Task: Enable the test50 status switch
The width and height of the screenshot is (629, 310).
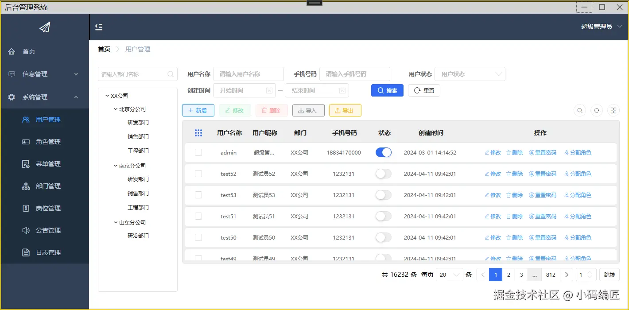Action: coord(384,237)
